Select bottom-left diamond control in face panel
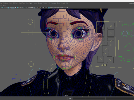The width and height of the screenshot is (134, 100). coord(100,59)
